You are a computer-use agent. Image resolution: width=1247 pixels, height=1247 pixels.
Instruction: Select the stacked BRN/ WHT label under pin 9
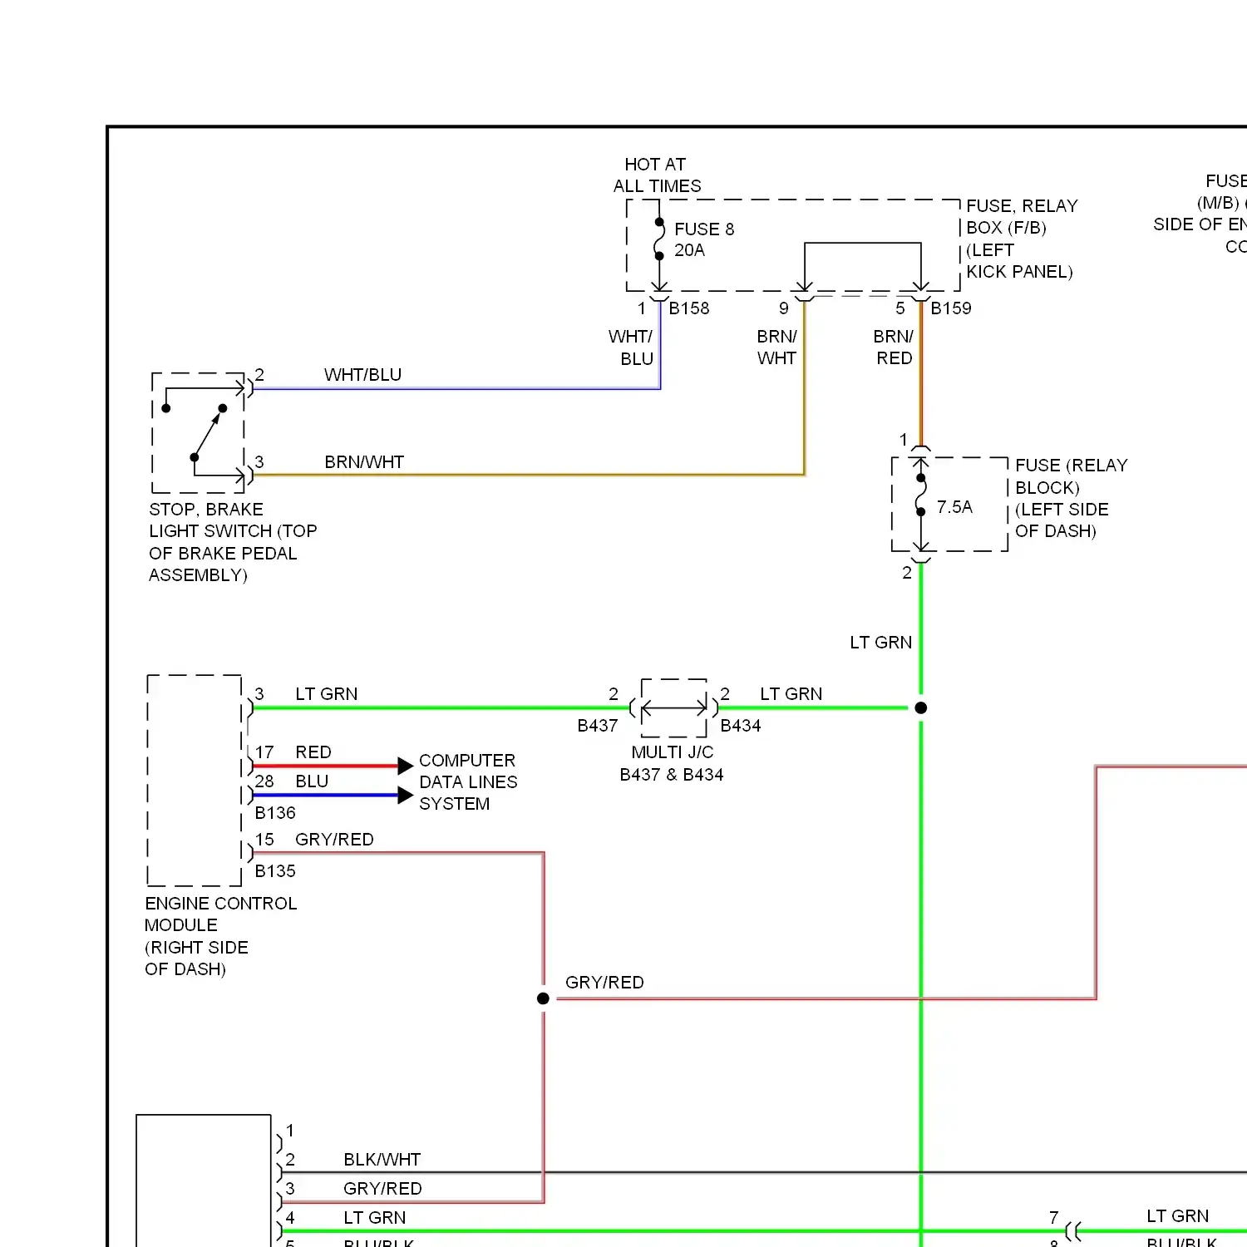(x=777, y=347)
